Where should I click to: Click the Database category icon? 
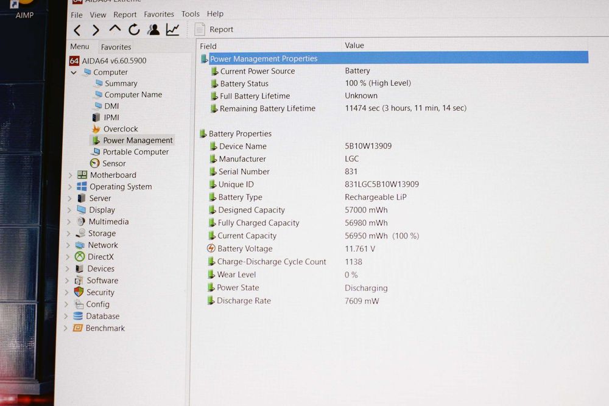coord(78,316)
